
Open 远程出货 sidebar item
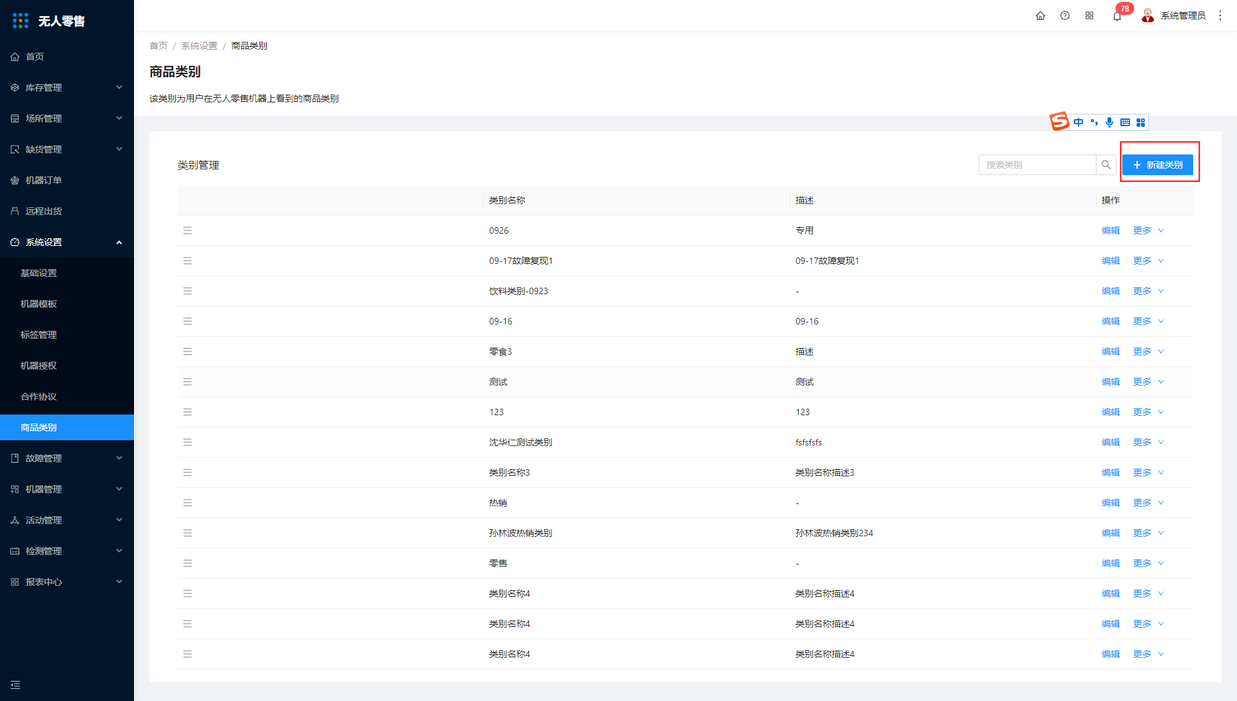[x=67, y=211]
